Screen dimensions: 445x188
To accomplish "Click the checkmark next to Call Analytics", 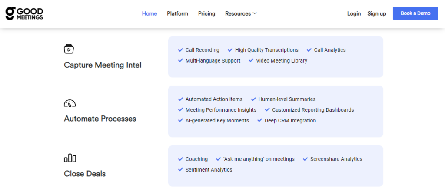I will coord(309,50).
